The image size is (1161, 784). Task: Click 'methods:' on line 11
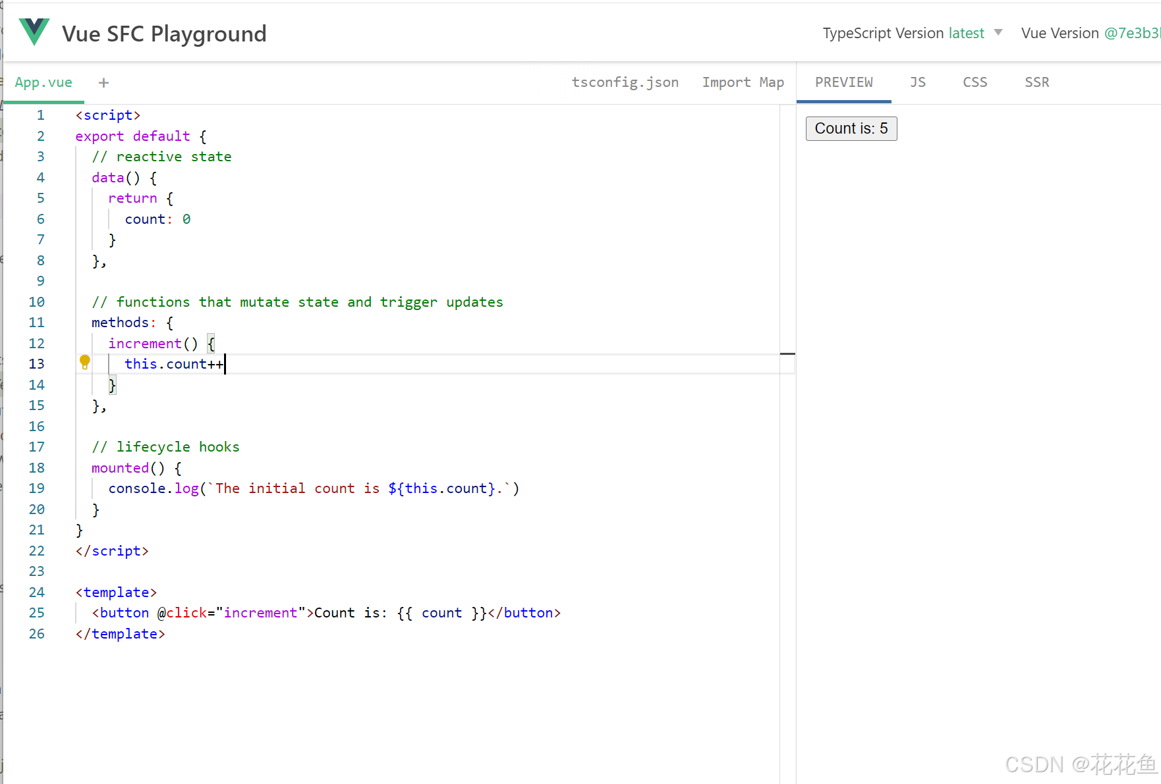pos(124,323)
